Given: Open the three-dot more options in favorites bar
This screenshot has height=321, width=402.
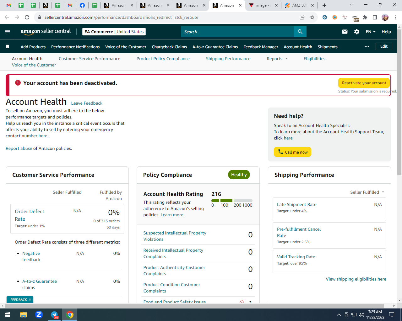Looking at the screenshot, I should (367, 46).
